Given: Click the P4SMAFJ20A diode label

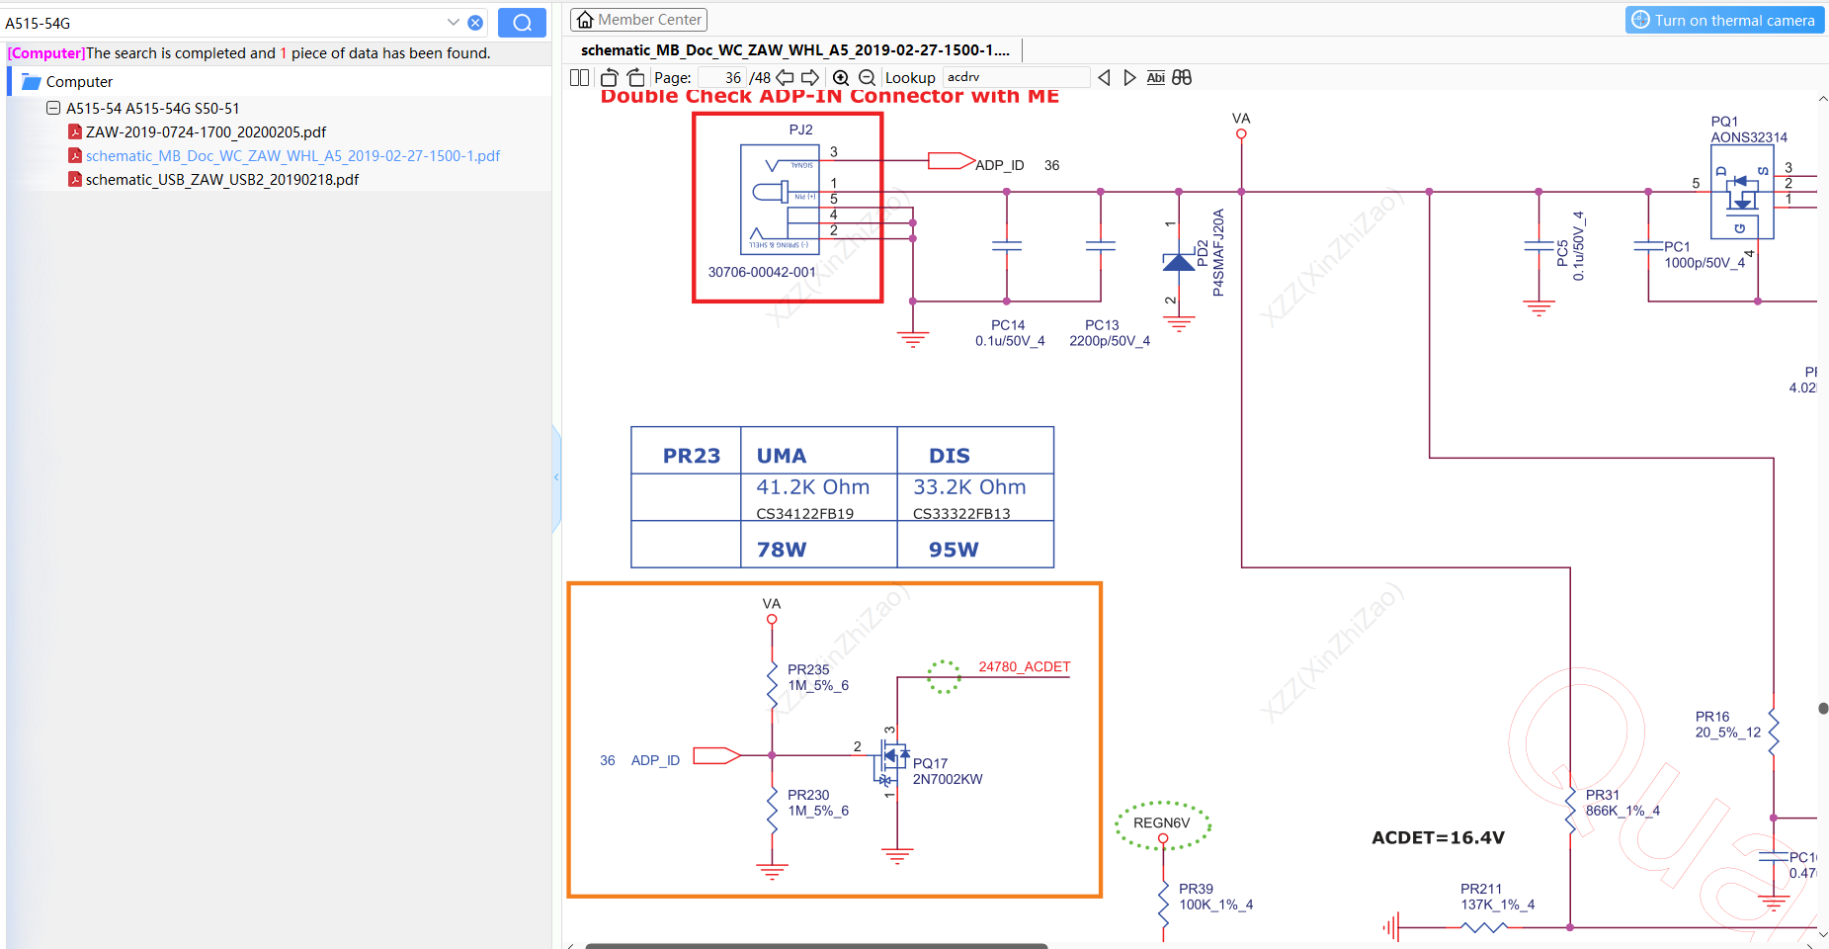Looking at the screenshot, I should point(1218,253).
